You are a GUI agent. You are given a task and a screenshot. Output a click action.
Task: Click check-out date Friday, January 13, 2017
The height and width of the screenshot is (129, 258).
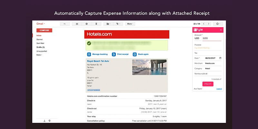[x=153, y=109]
